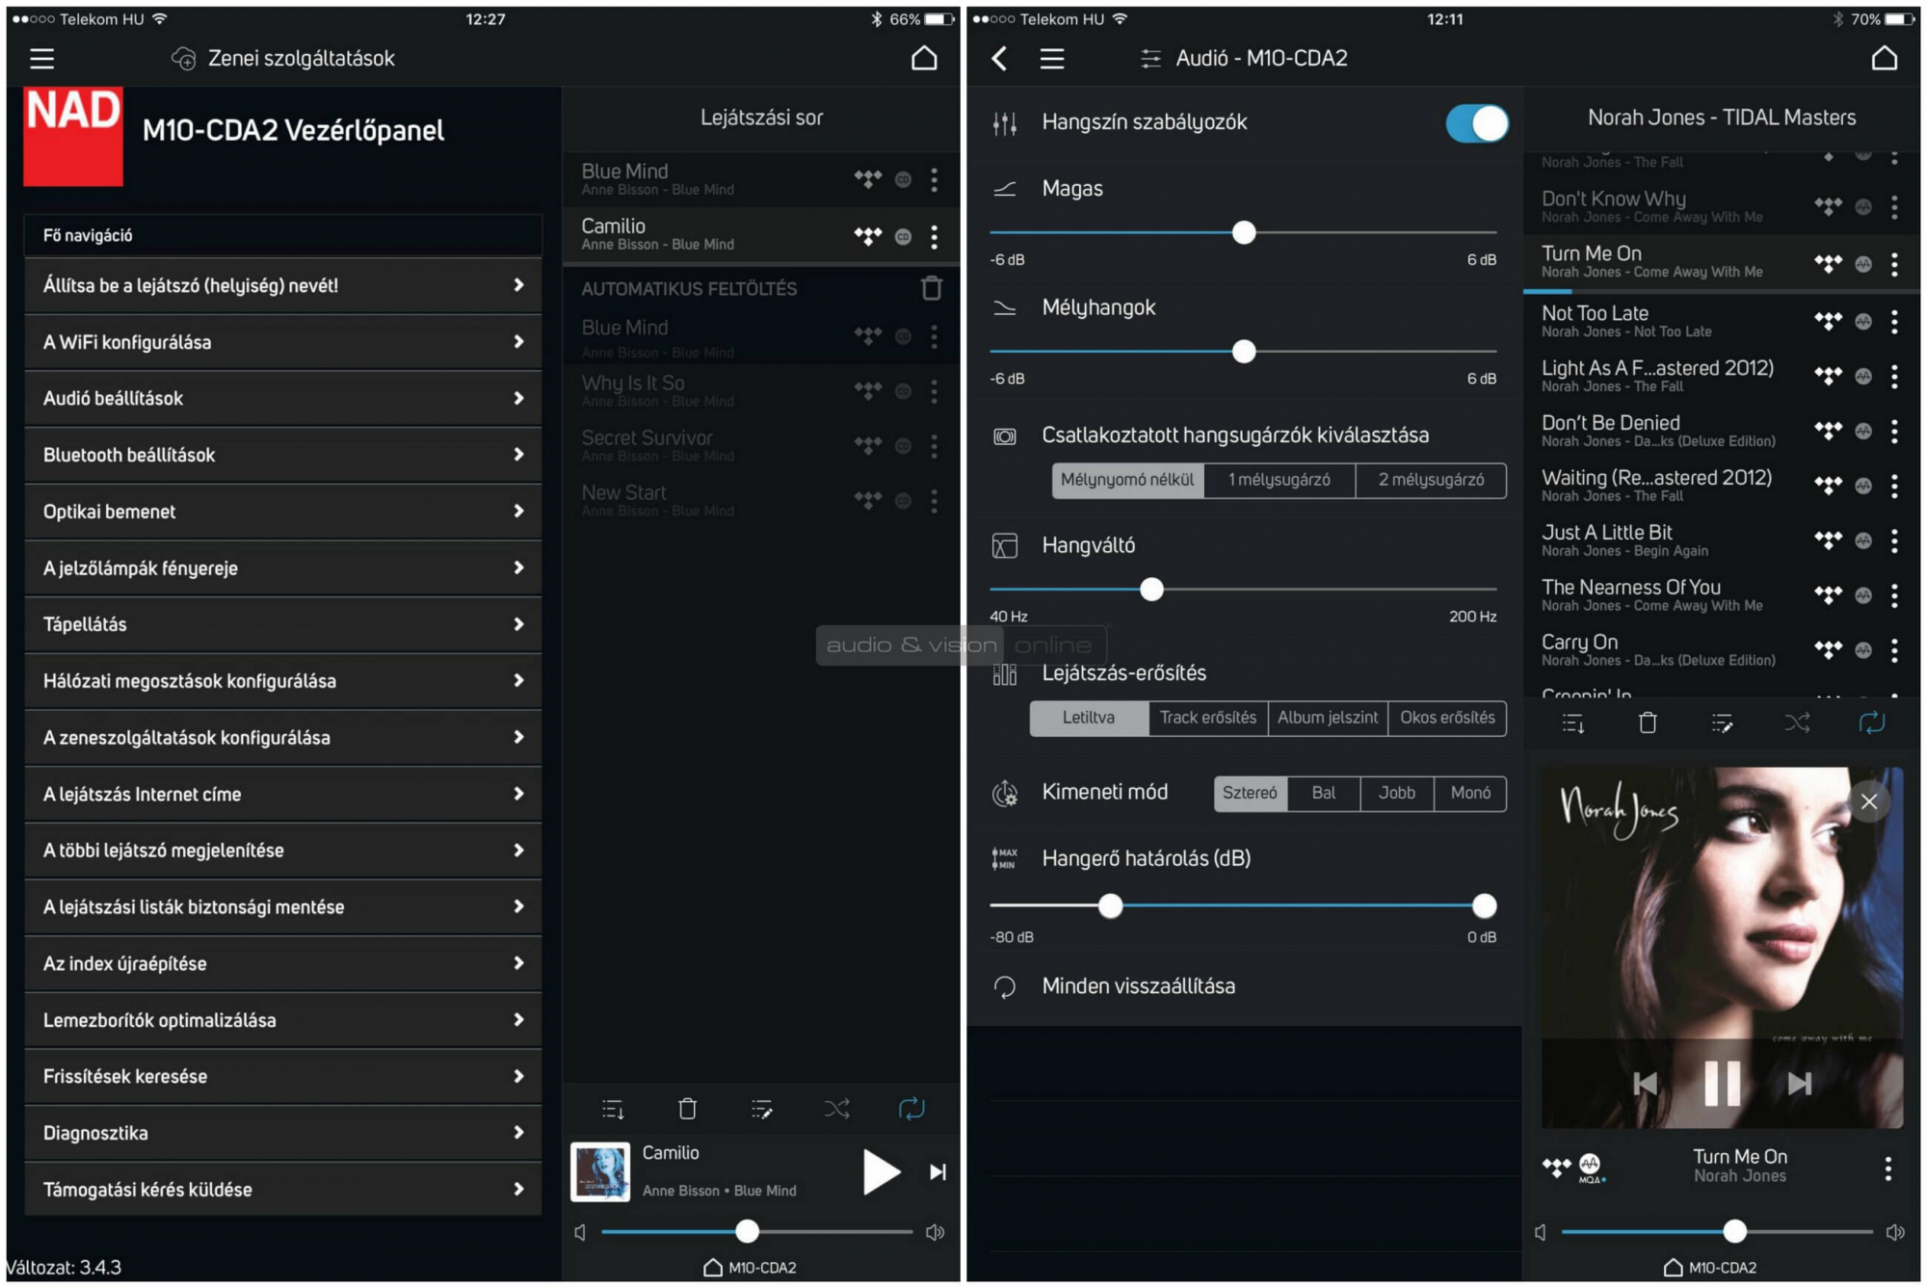Set output mode to Monó
Viewport: 1927px width, 1288px height.
point(1470,793)
